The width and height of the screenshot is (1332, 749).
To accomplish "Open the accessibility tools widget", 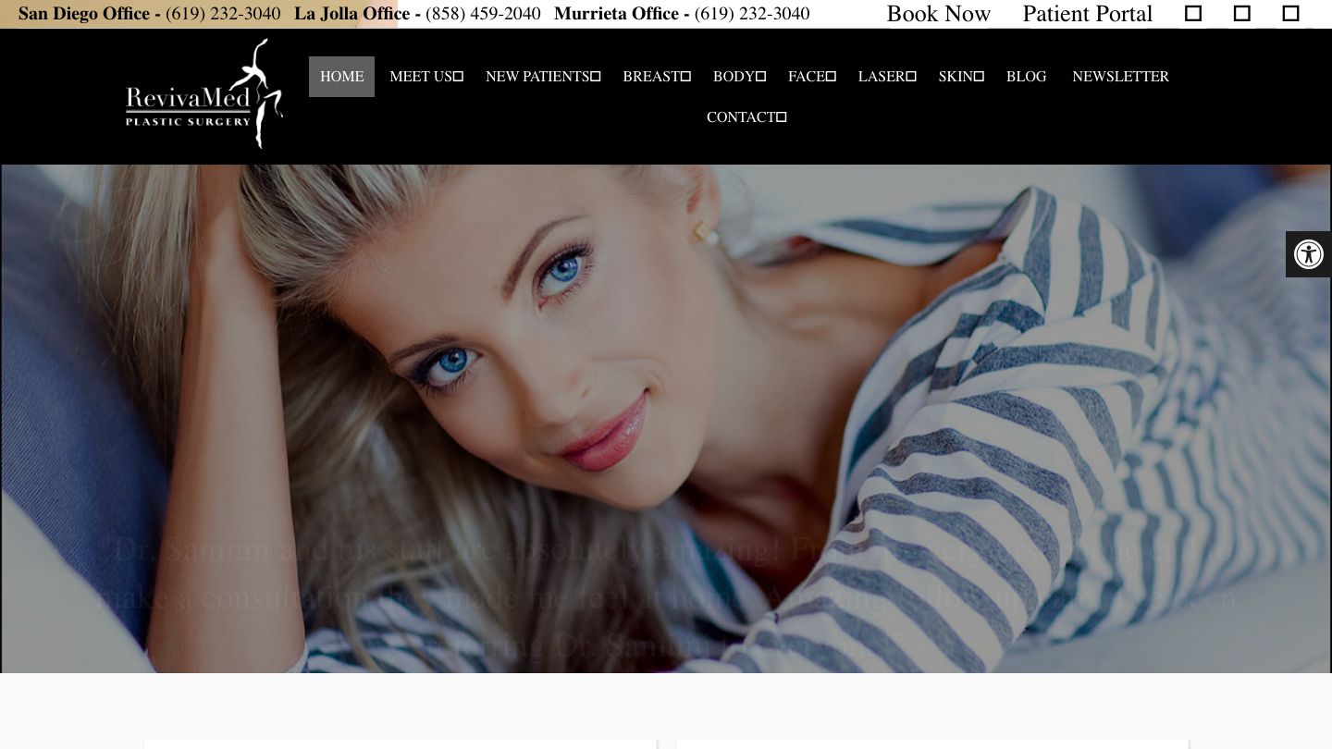I will tap(1308, 254).
